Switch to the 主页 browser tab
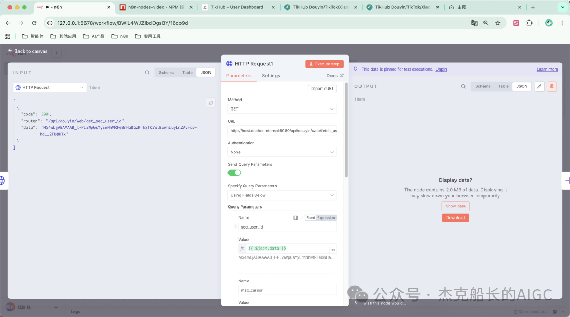Screen dimensions: 570x317 click(483, 7)
